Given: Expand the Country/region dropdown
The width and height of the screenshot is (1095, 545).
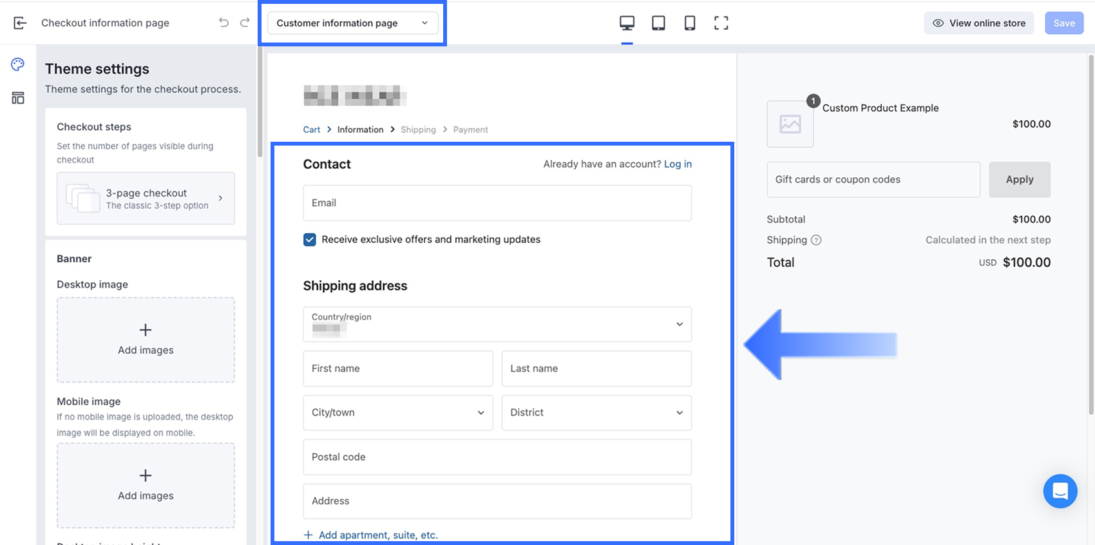Looking at the screenshot, I should (x=497, y=324).
